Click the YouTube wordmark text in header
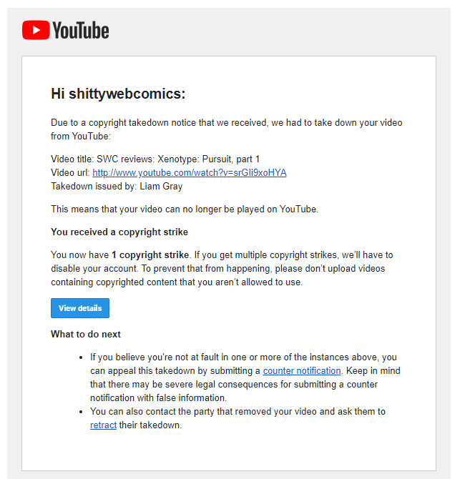 tap(81, 30)
